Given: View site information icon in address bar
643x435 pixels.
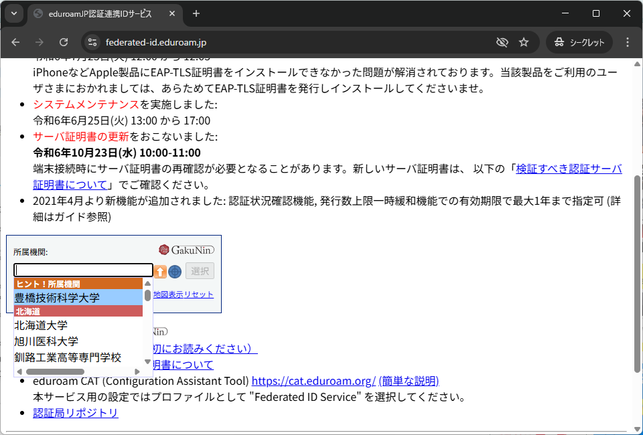Looking at the screenshot, I should tap(92, 42).
